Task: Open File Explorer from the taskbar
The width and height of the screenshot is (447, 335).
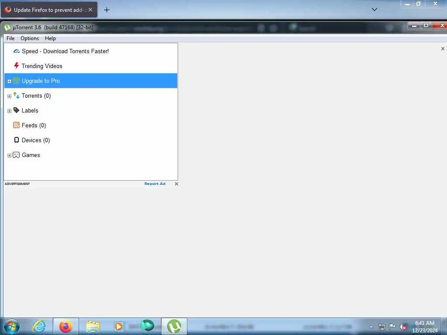Action: point(93,326)
